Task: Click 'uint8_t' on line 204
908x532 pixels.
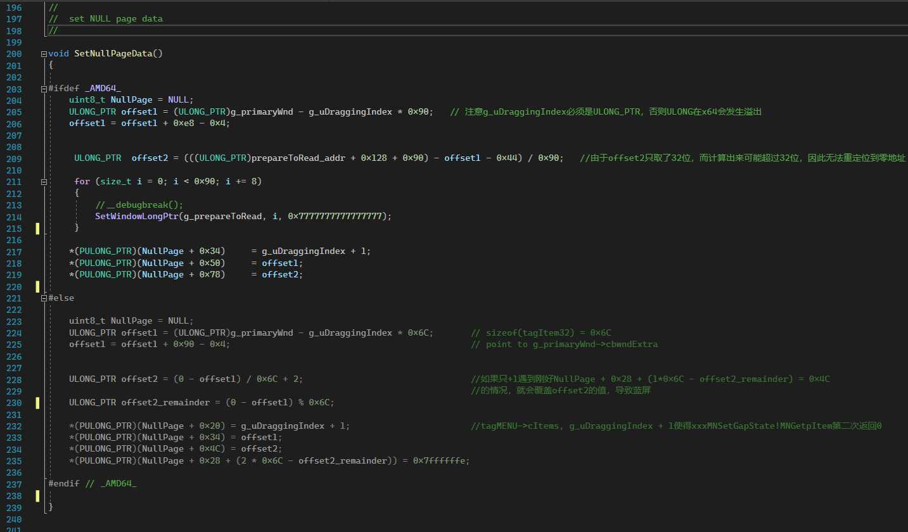Action: (x=87, y=100)
